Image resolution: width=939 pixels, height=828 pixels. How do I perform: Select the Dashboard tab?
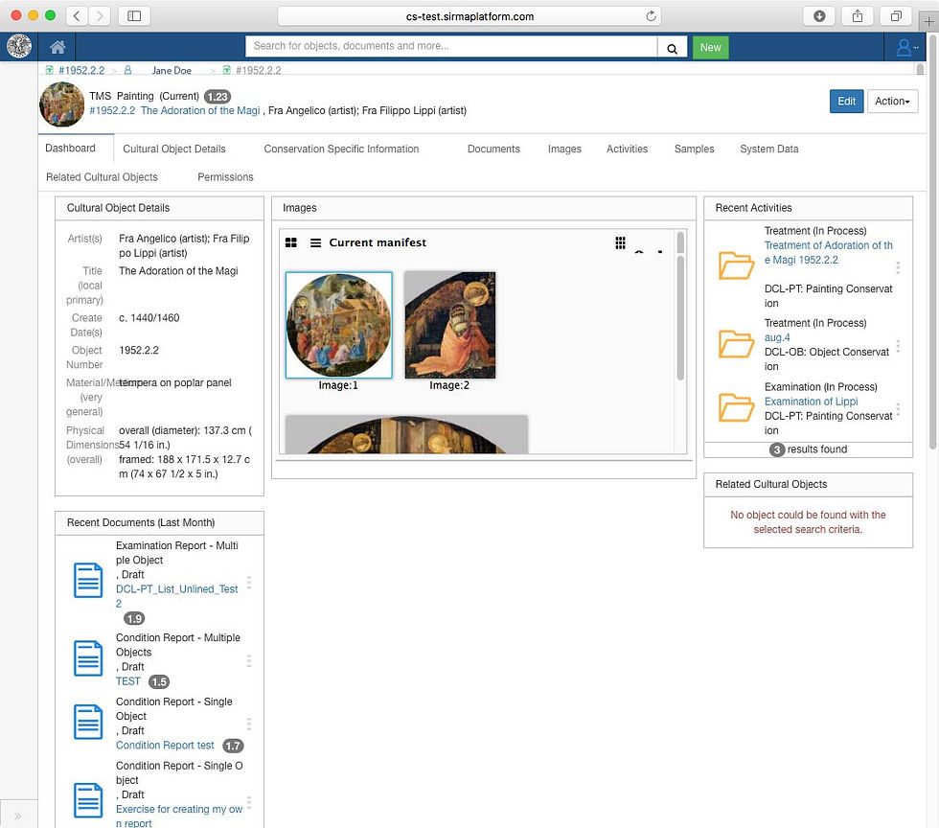pos(70,148)
